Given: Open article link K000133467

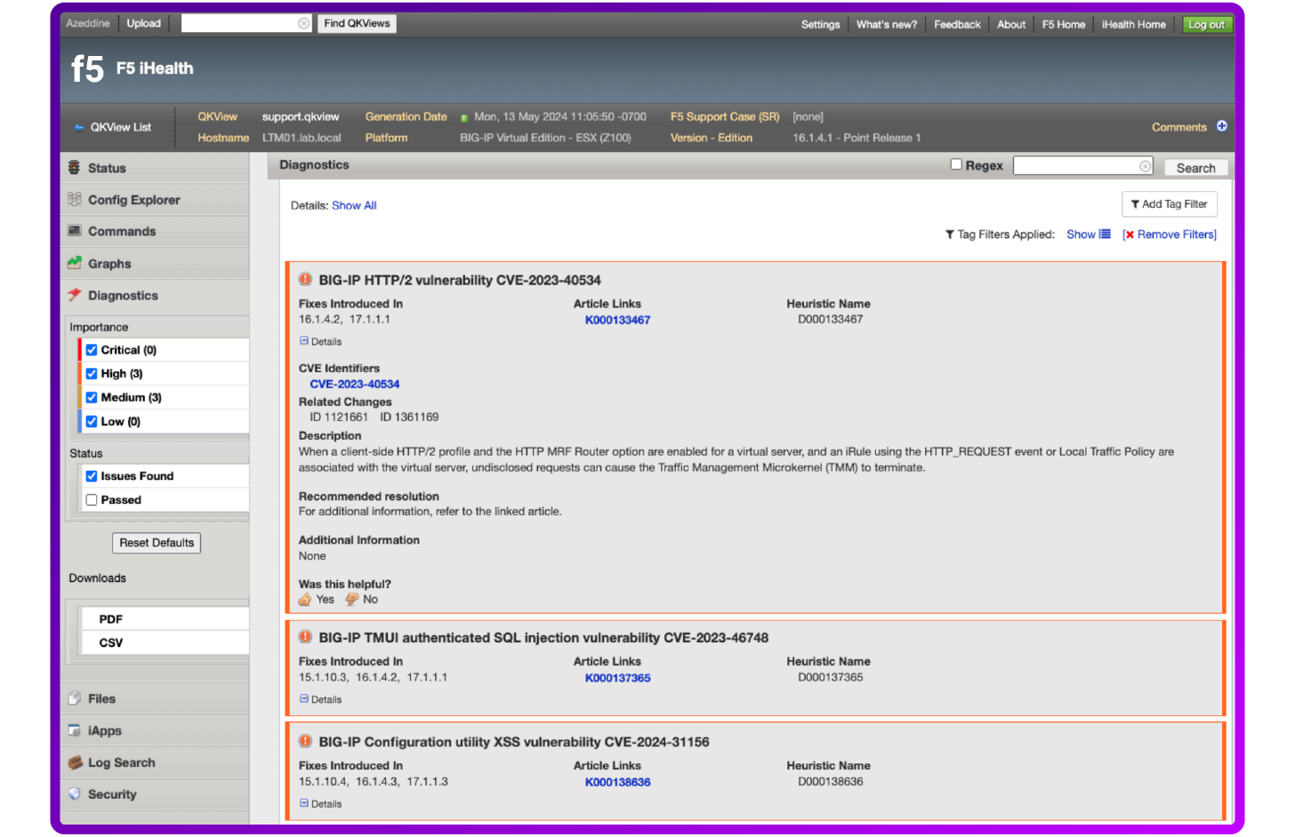Looking at the screenshot, I should click(x=617, y=320).
